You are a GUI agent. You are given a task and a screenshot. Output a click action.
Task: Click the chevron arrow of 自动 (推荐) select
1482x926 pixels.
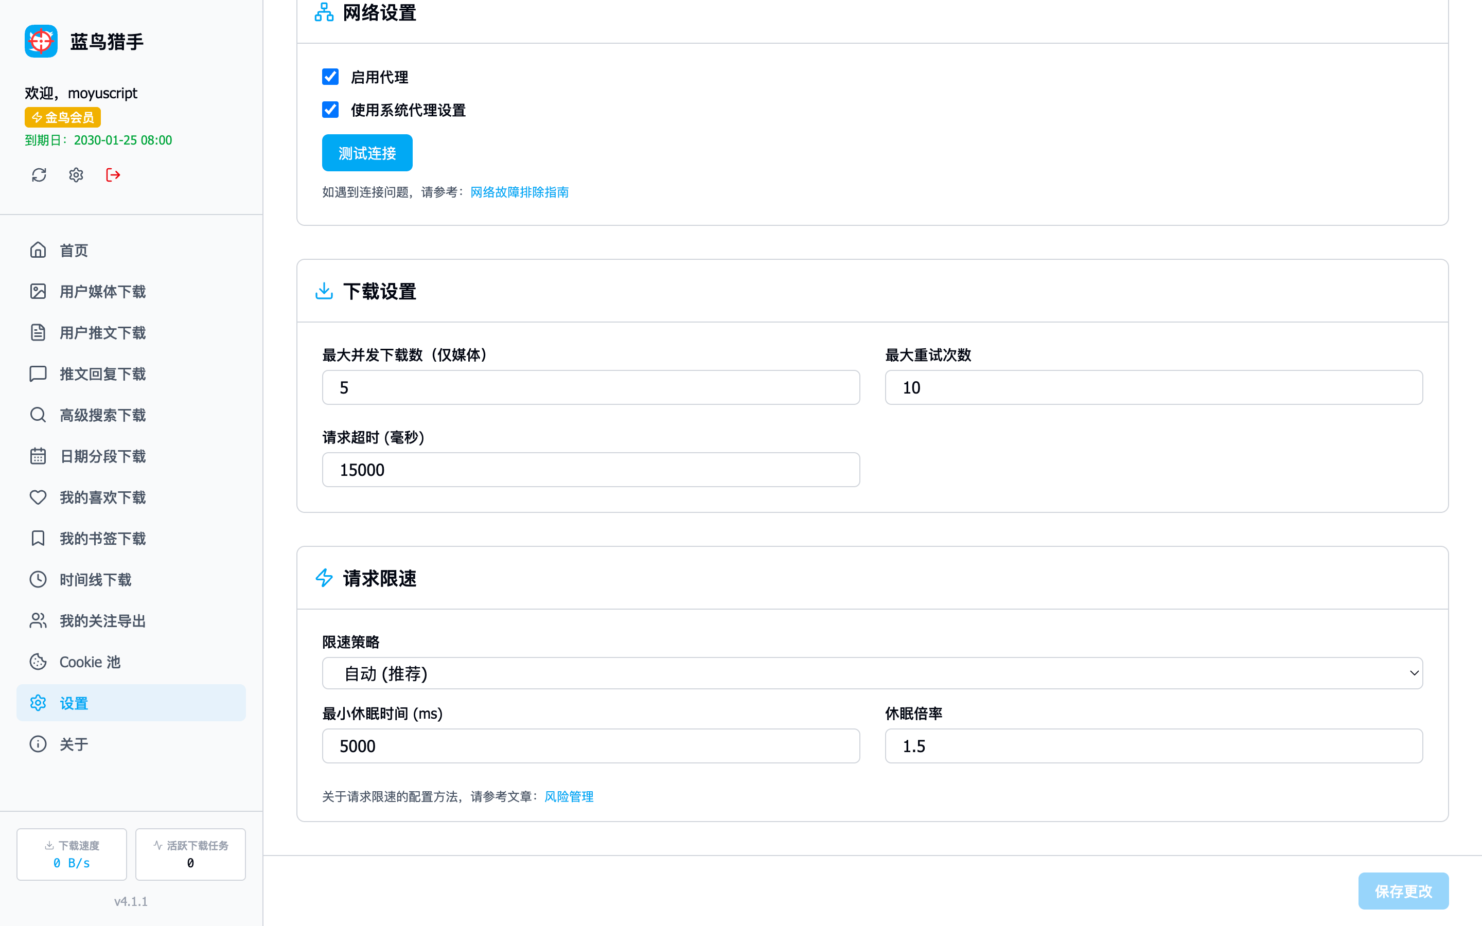point(1414,673)
